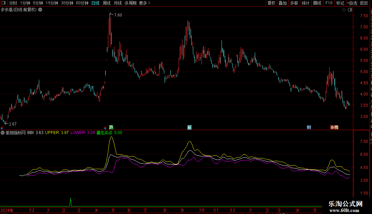The height and width of the screenshot is (214, 372).
Task: Click the 涨榜 event marker
Action: (x=334, y=127)
